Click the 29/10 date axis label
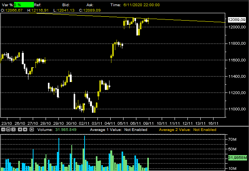The image size is (249, 171). pyautogui.click(x=58, y=123)
